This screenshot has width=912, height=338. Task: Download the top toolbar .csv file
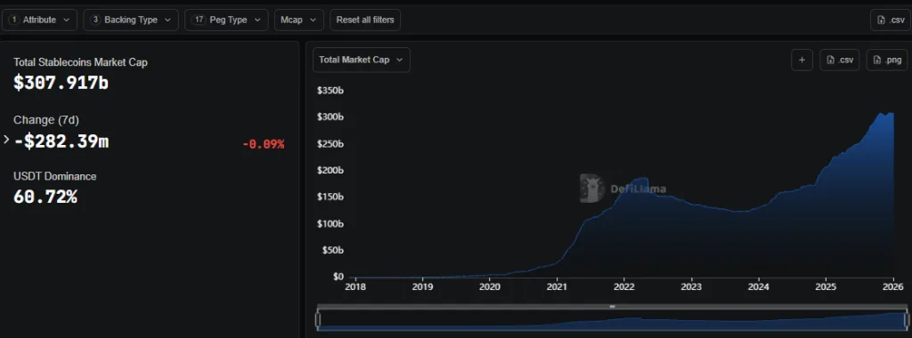891,20
